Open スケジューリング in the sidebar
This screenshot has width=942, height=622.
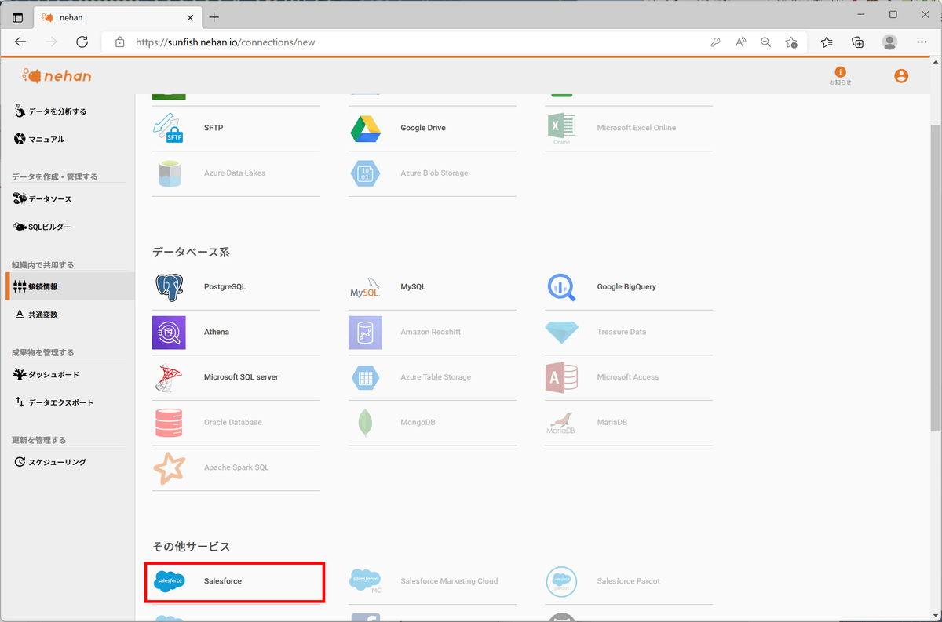pyautogui.click(x=51, y=463)
